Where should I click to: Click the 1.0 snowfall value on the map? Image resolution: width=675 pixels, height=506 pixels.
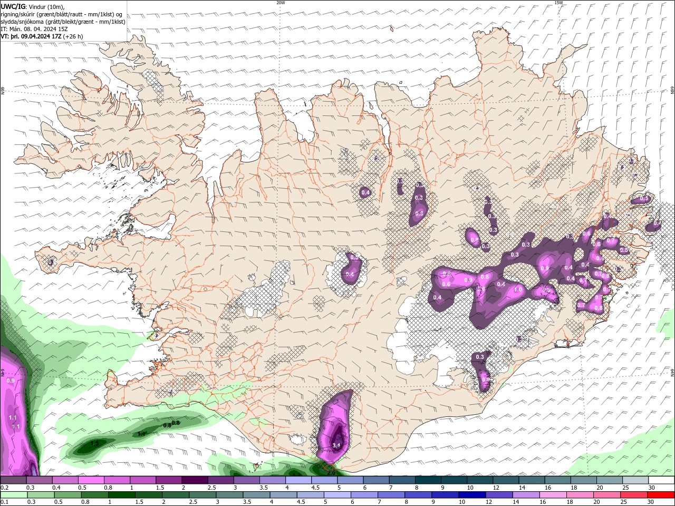click(x=518, y=290)
